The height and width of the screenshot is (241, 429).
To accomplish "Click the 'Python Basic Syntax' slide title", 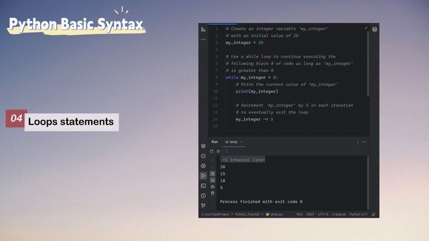I will [76, 24].
